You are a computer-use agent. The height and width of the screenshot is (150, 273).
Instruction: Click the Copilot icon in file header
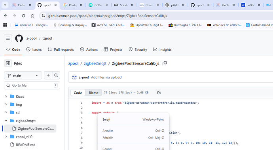(x=158, y=93)
